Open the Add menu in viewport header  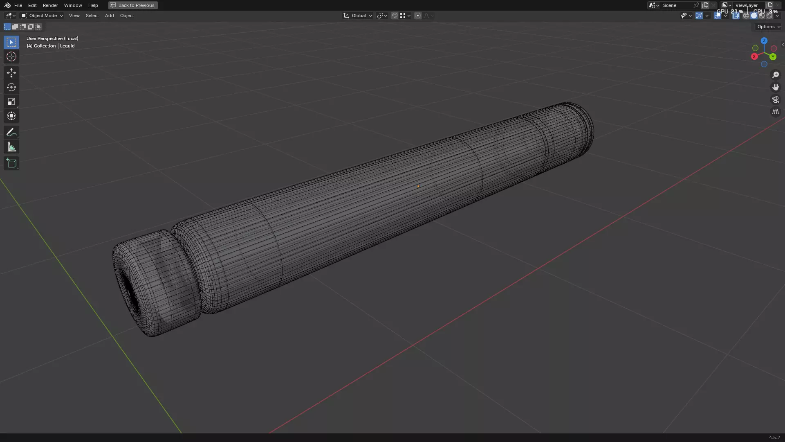coord(109,16)
